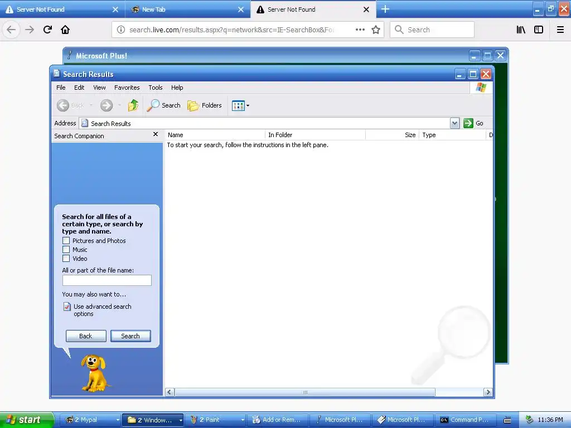
Task: Click the Explorer Forward toolbar button
Action: coord(107,105)
